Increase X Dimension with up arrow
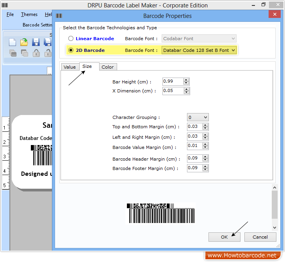The image size is (285, 262). 186,89
